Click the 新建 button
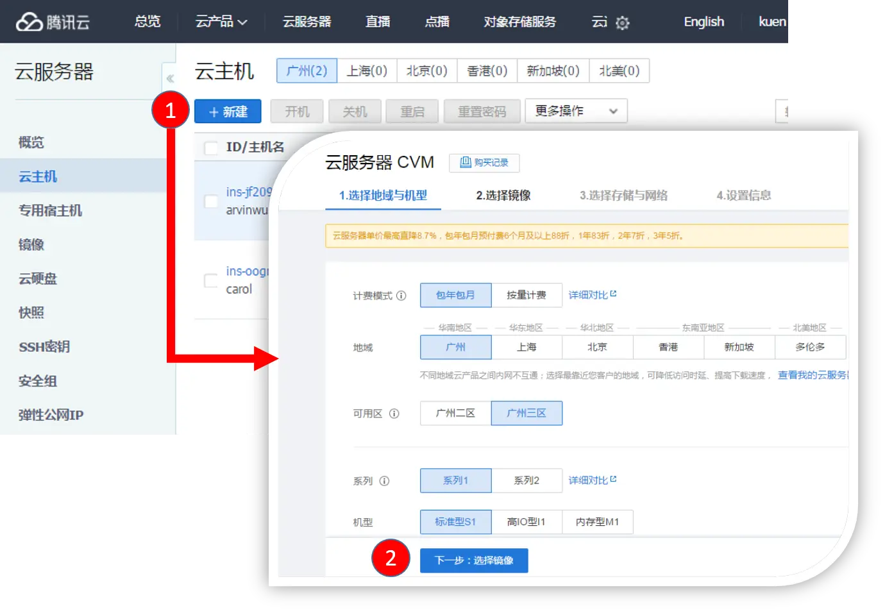 coord(228,112)
